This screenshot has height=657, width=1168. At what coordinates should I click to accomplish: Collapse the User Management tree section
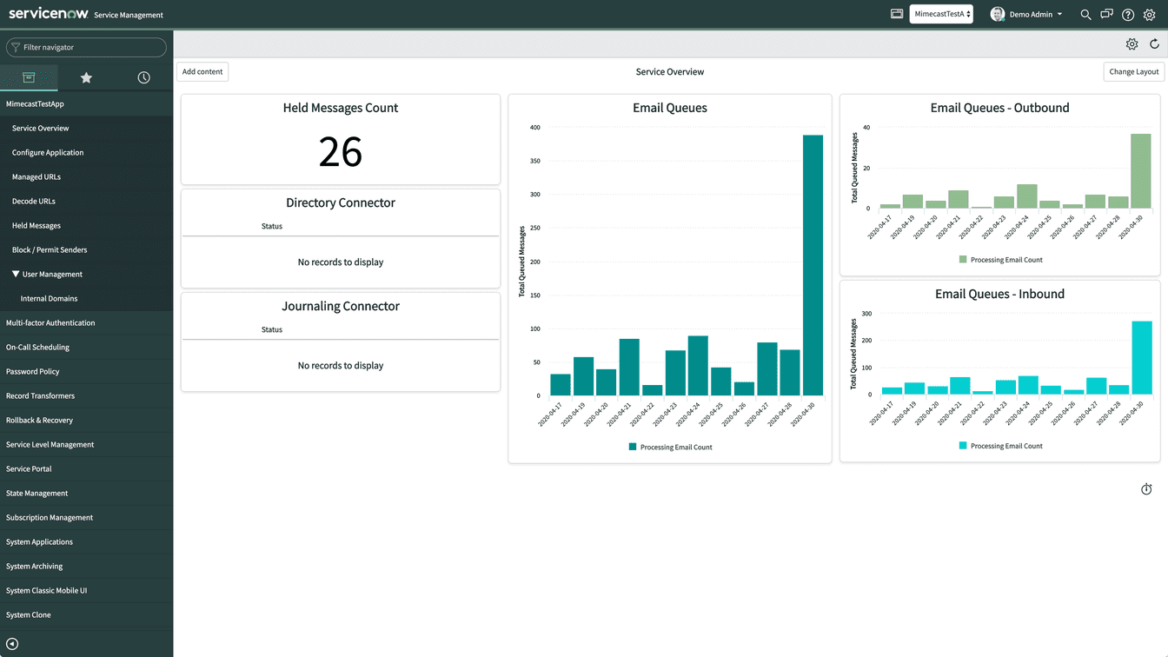[16, 274]
